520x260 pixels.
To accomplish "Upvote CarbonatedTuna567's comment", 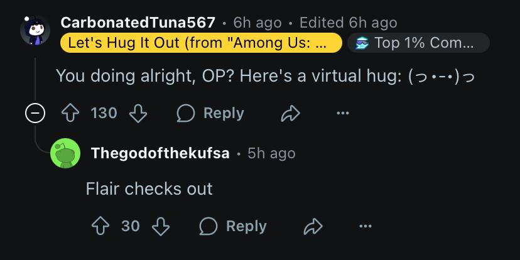I will (x=70, y=113).
